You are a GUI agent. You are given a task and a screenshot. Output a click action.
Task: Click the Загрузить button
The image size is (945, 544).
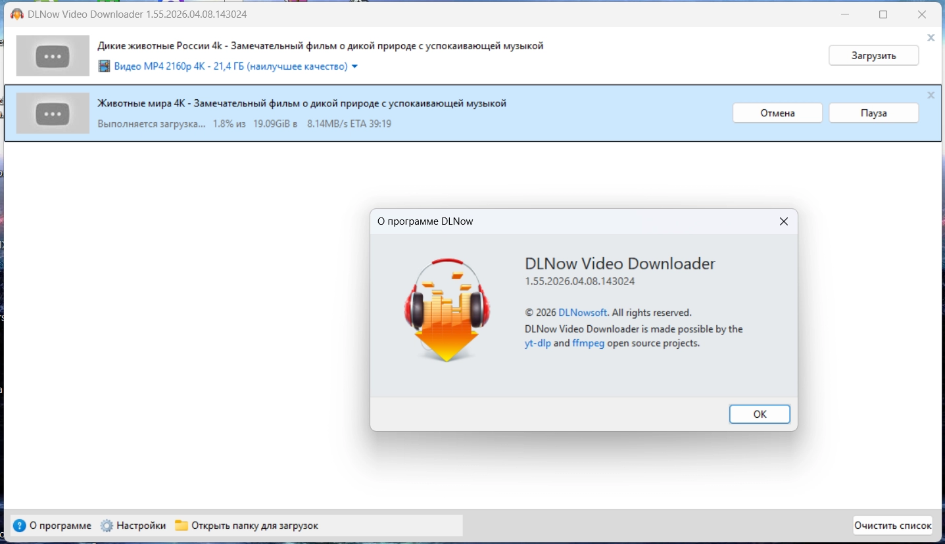873,56
